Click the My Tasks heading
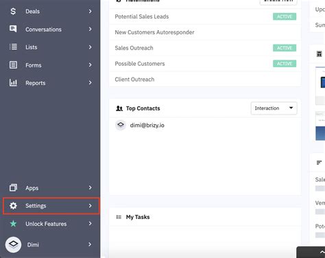The width and height of the screenshot is (325, 258). click(x=138, y=217)
